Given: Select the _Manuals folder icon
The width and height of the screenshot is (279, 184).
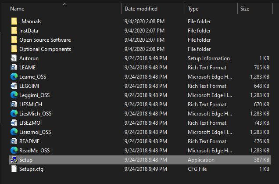Looking at the screenshot, I should tap(14, 22).
